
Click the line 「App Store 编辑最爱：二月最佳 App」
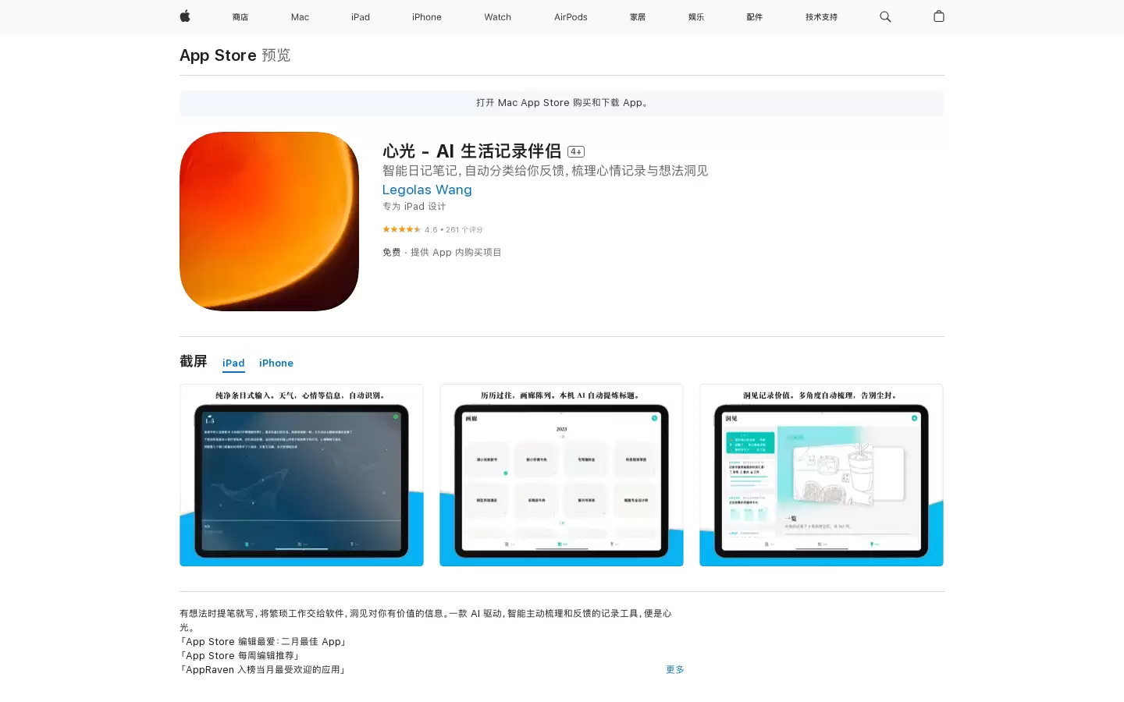click(x=264, y=642)
